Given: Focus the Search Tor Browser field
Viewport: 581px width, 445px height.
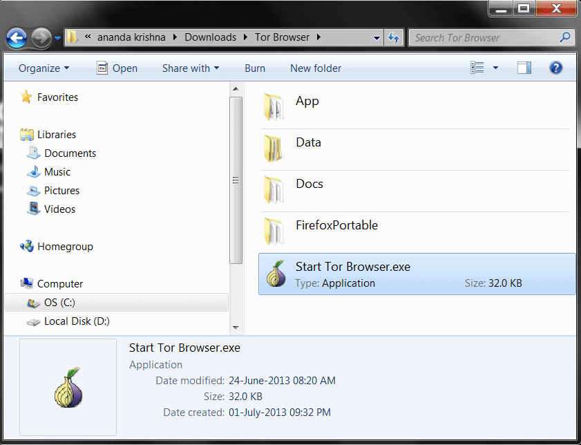Looking at the screenshot, I should 491,37.
